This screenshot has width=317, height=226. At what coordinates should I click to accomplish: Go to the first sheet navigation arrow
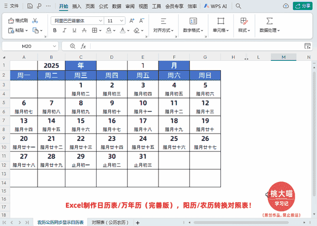coord(4,223)
